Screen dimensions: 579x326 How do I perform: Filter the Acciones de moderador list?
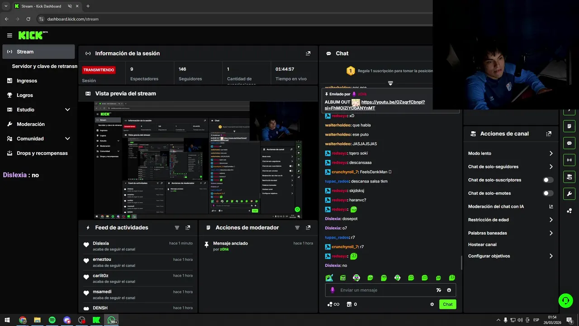297,228
